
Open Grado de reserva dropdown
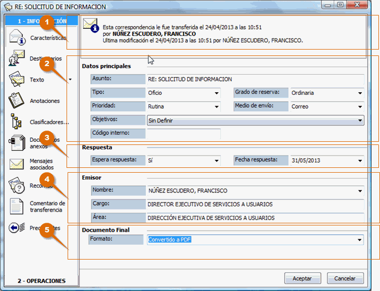coord(360,93)
